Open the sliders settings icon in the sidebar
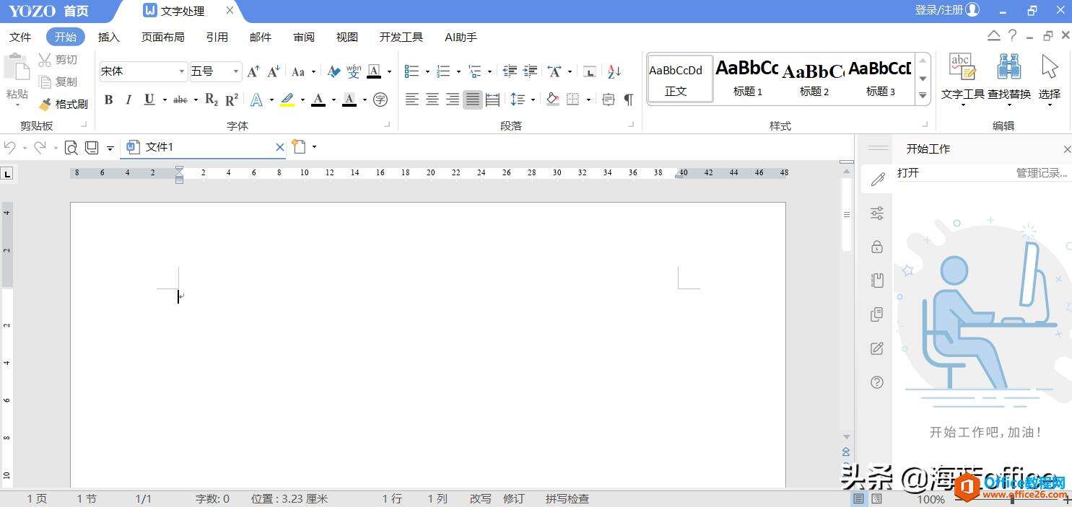This screenshot has height=507, width=1072. (877, 213)
